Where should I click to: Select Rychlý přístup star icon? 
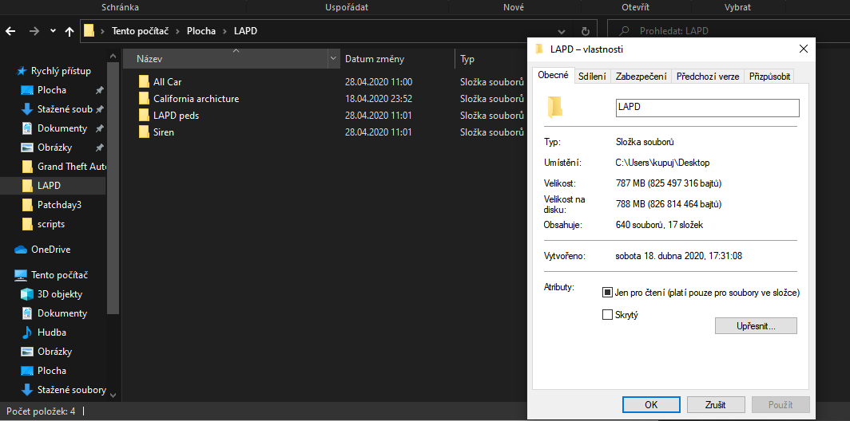pyautogui.click(x=22, y=71)
